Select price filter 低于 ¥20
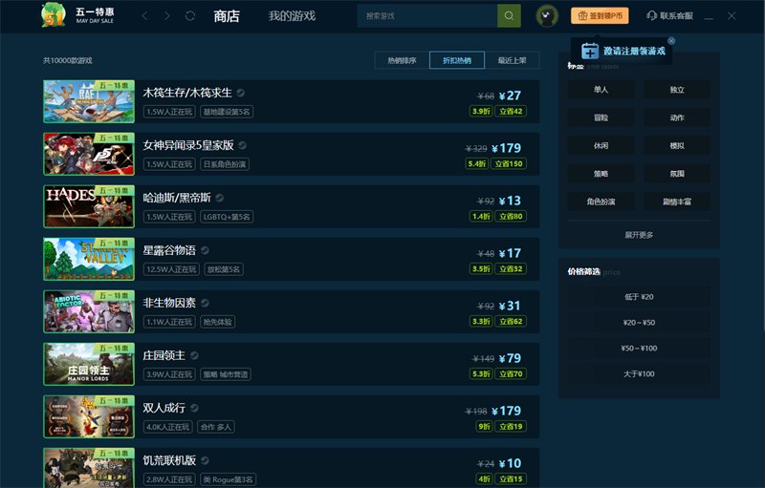The height and width of the screenshot is (488, 765). click(639, 297)
